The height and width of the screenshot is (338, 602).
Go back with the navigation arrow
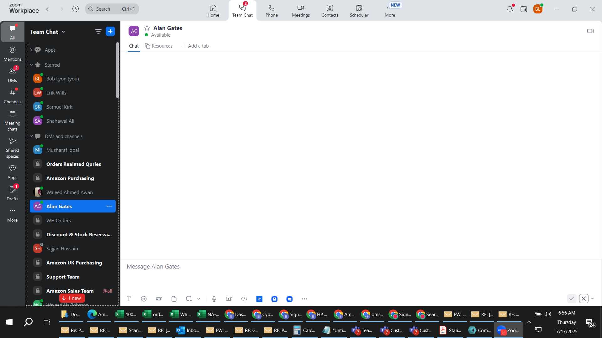coord(48,9)
